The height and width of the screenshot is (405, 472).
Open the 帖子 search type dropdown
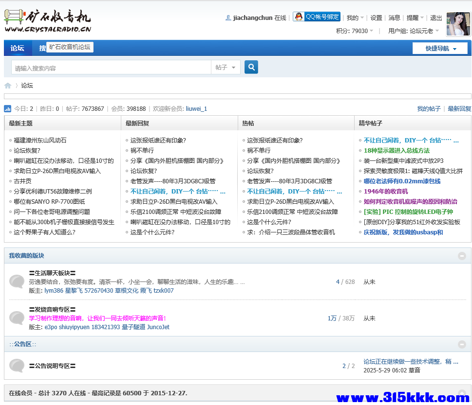[226, 67]
